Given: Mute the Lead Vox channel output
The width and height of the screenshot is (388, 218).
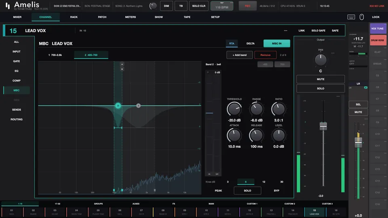Looking at the screenshot, I should pos(321,79).
